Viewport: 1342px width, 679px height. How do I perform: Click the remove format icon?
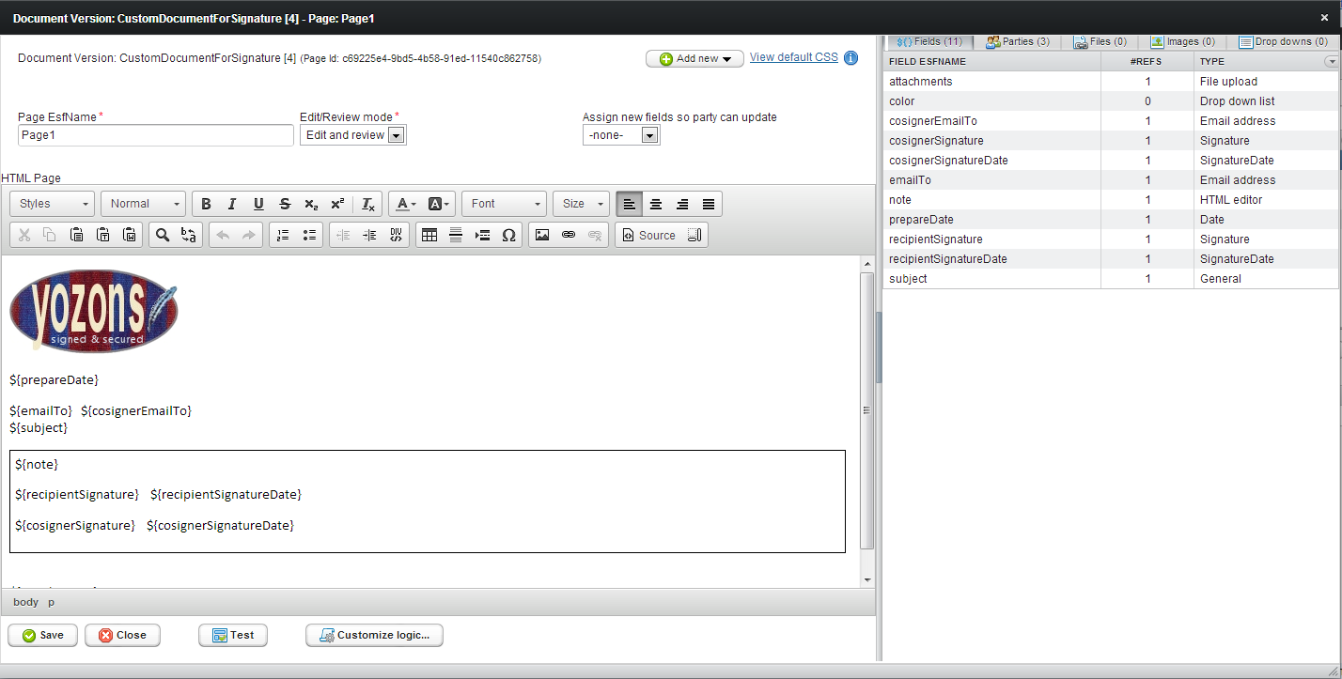tap(368, 204)
